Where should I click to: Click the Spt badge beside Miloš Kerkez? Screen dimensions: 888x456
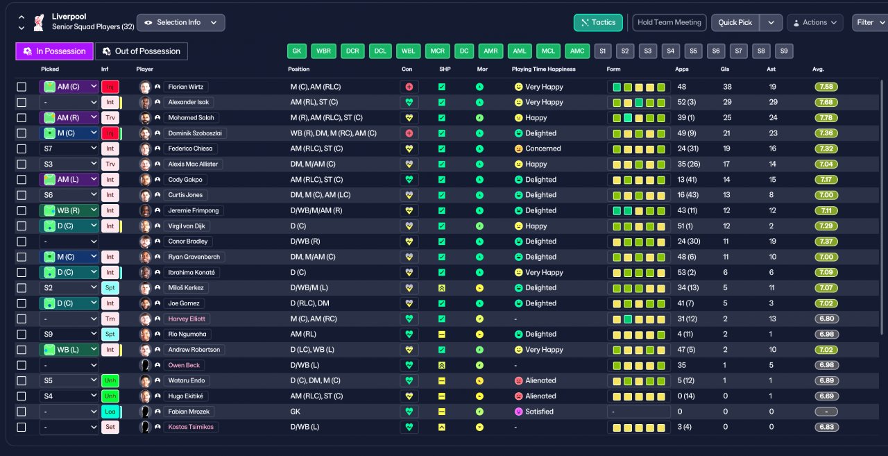click(110, 287)
